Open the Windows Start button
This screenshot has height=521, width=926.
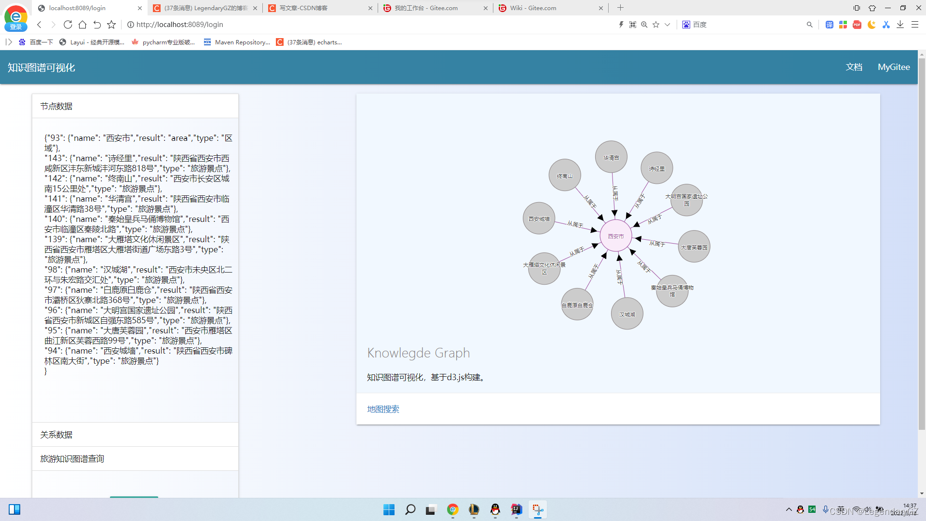(x=389, y=509)
